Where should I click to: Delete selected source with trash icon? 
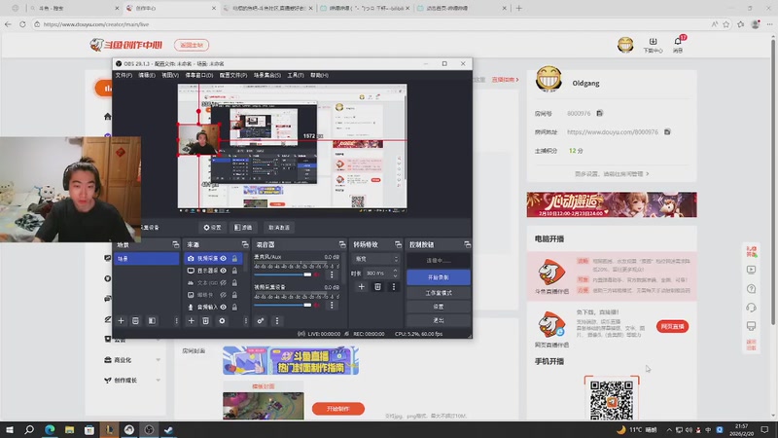coord(205,321)
